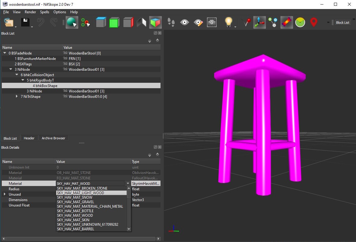Toggle the gradient vertex color display icon
This screenshot has width=356, height=242.
click(x=286, y=22)
